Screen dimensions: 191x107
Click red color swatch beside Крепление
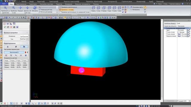(26, 52)
